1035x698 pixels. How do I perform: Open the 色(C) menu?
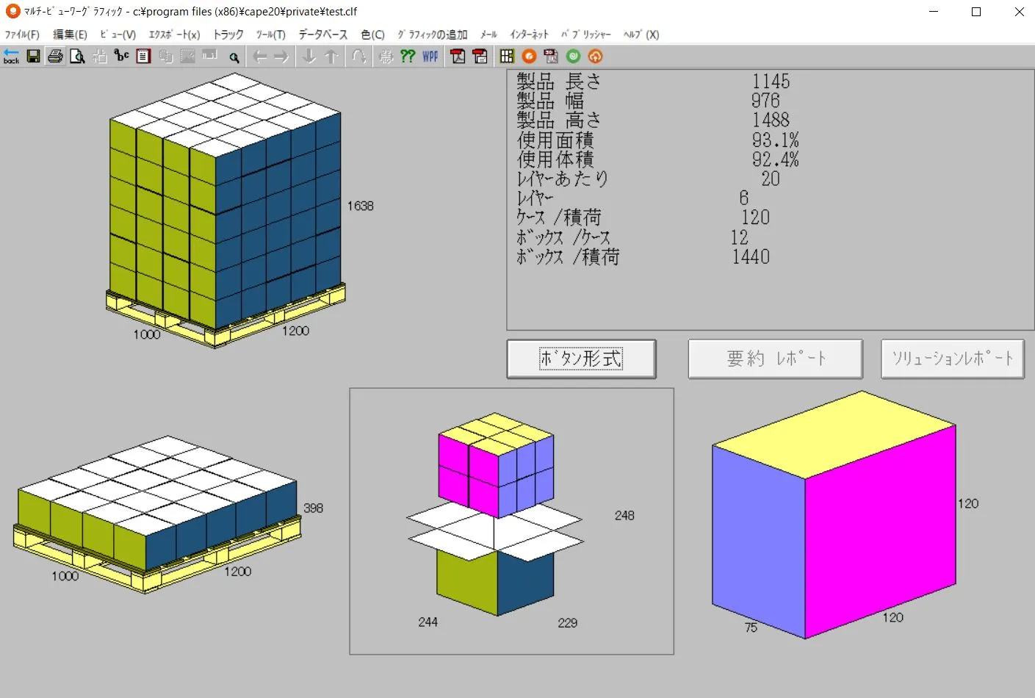[x=372, y=34]
